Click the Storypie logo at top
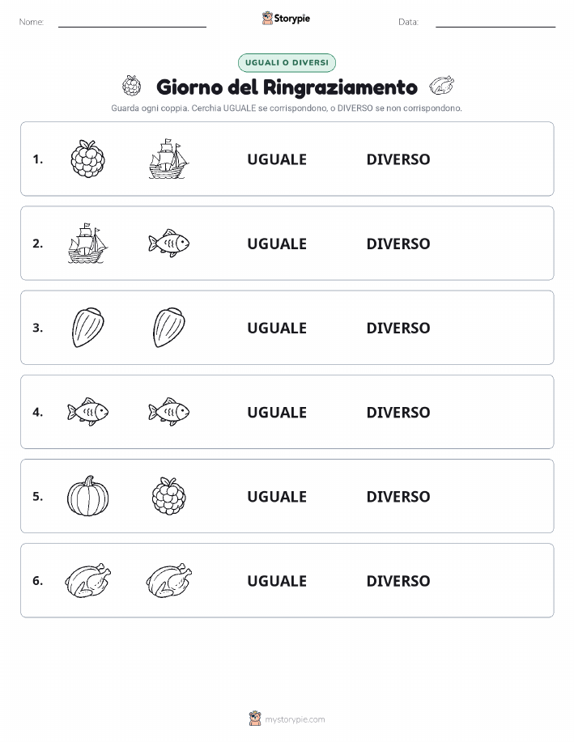 [286, 19]
